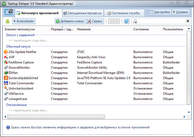Click the green user profile icon
Screen dimensions: 194x137
tap(8, 21)
